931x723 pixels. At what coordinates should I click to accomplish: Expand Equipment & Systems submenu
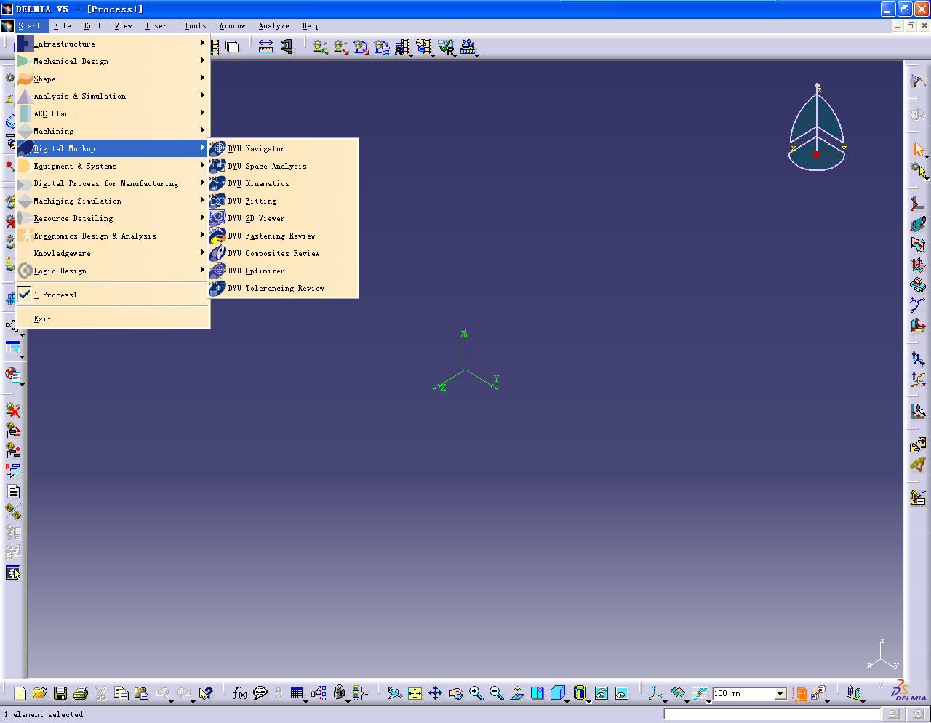(113, 166)
